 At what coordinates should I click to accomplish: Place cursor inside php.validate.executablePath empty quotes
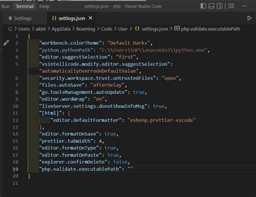pos(130,169)
